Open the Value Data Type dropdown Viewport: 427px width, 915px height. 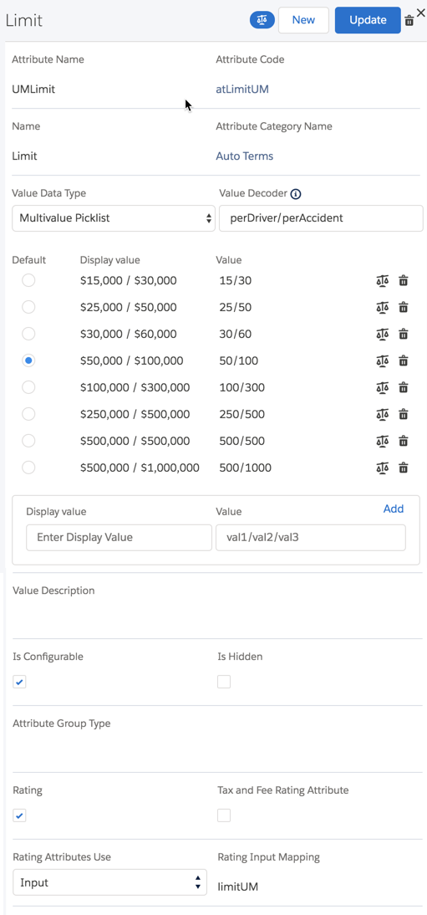point(114,218)
